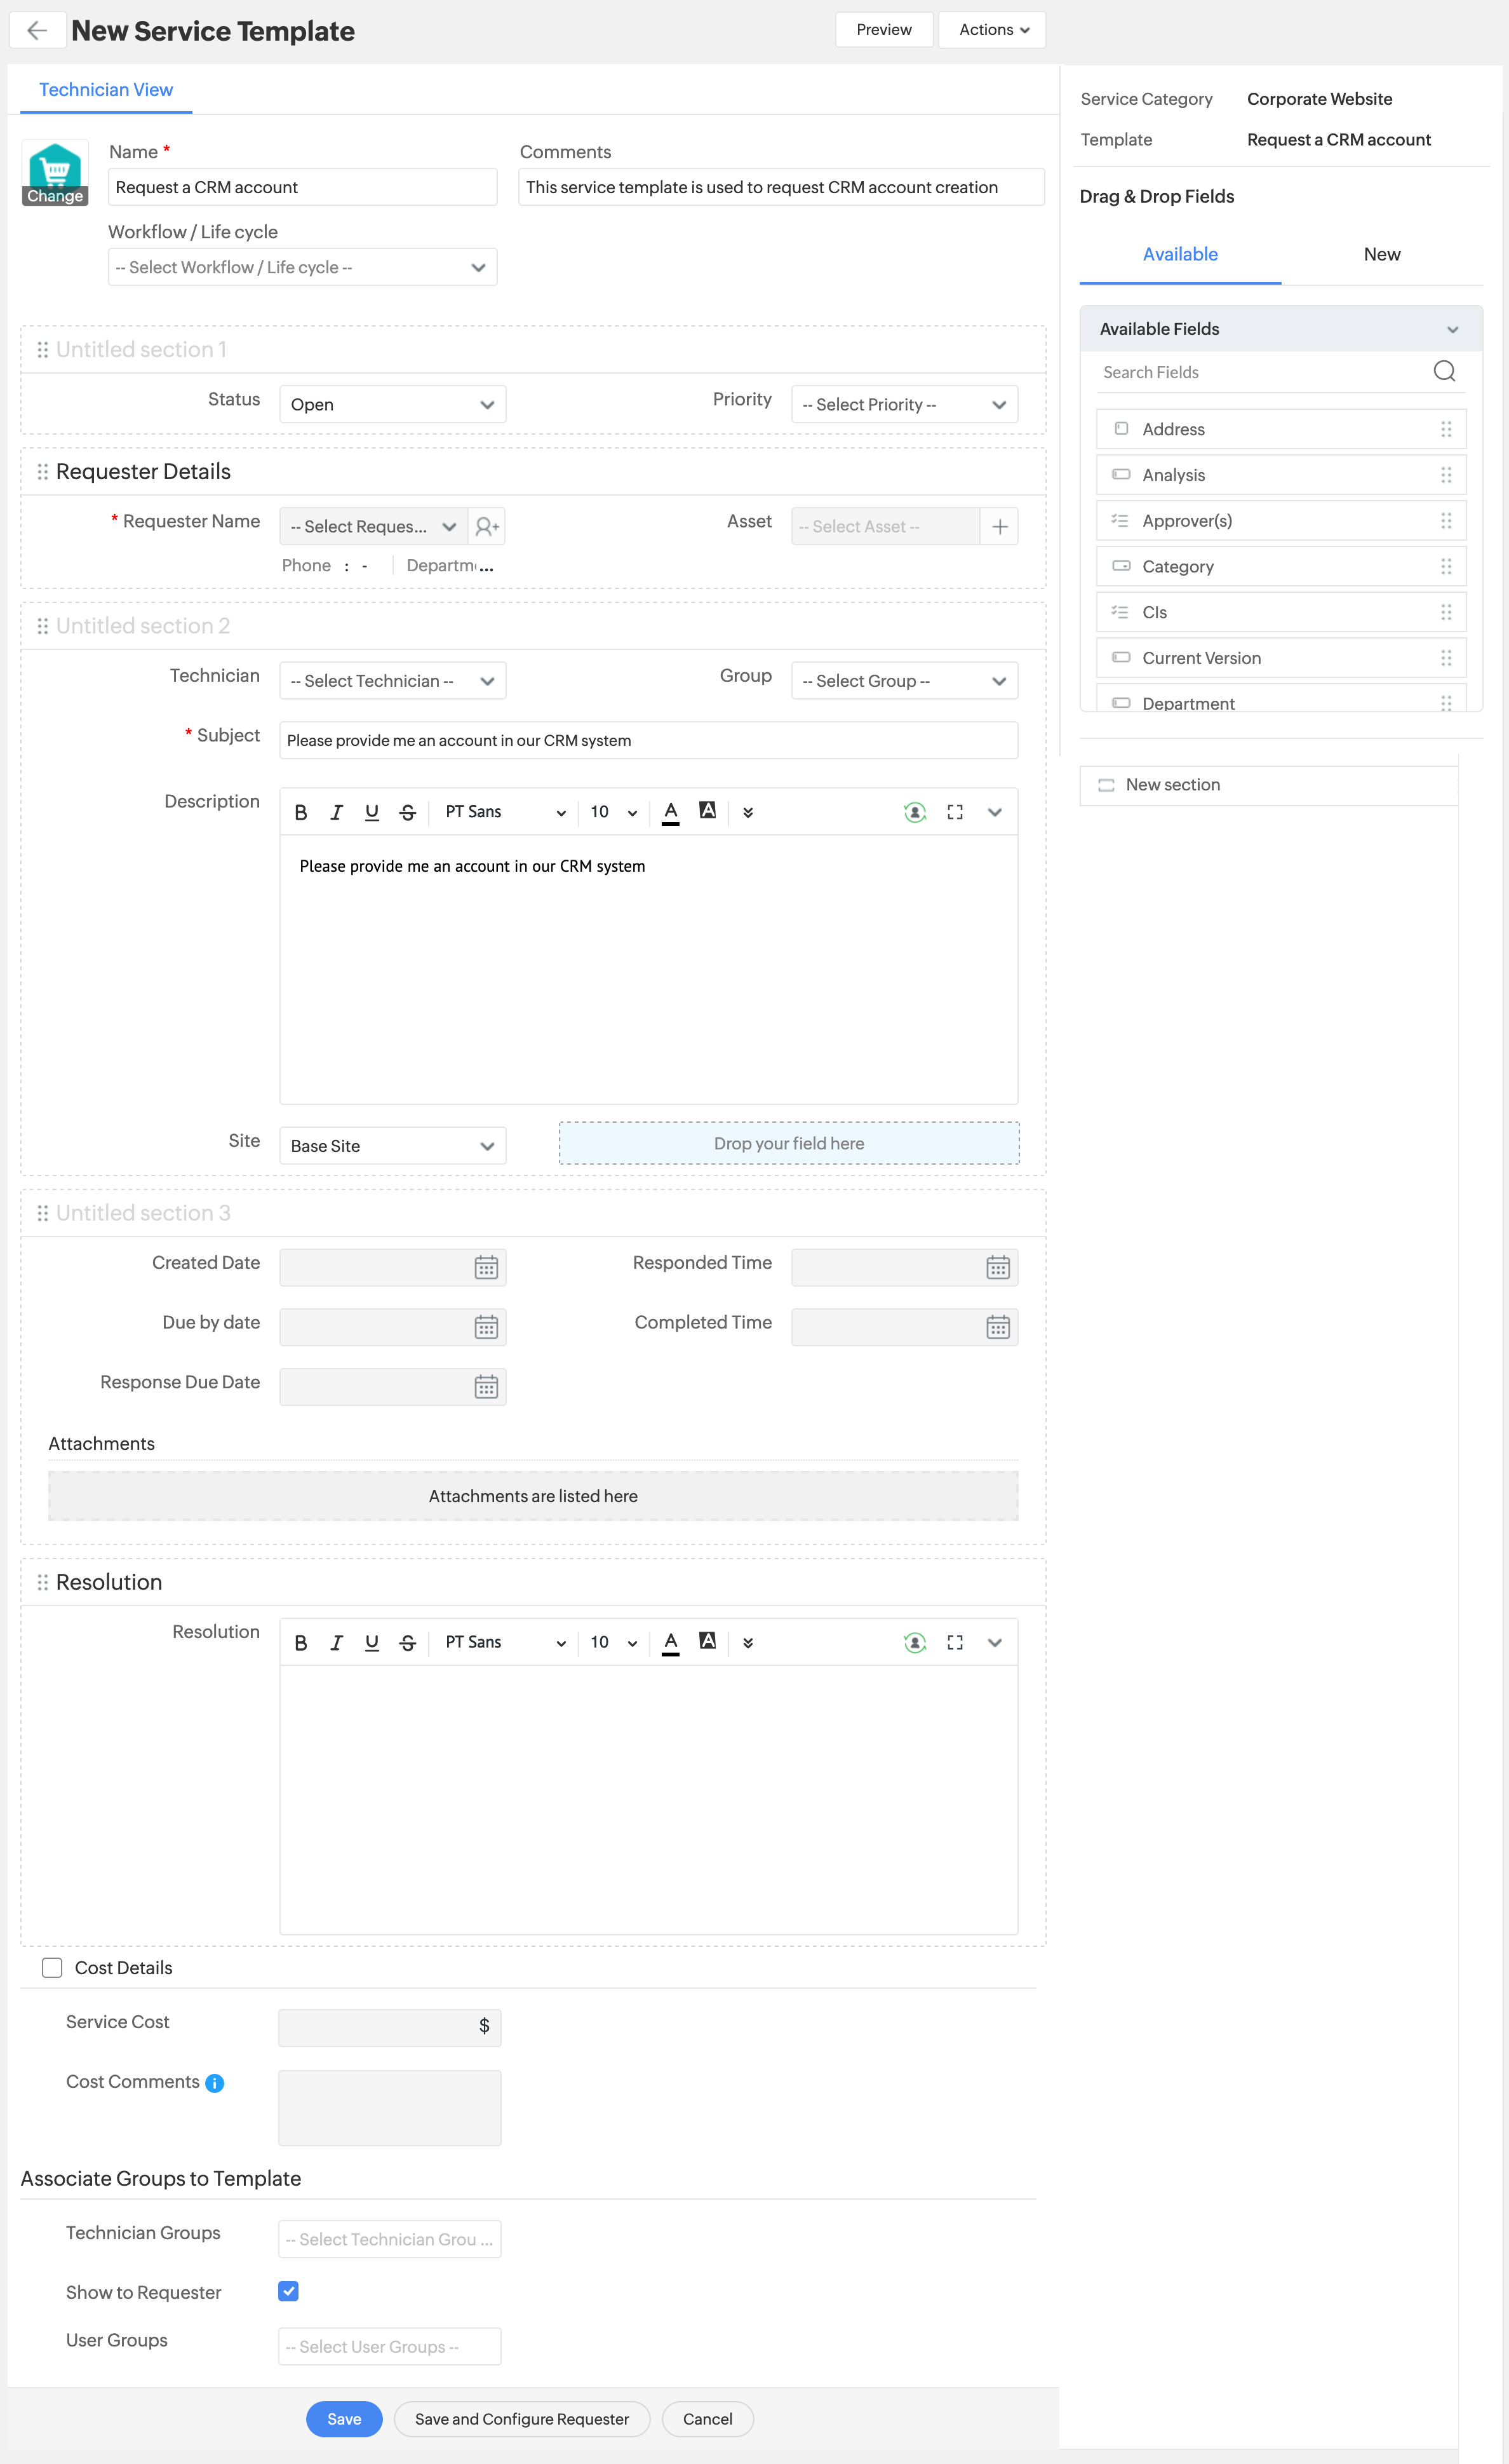Open the Status dropdown showing Open
The image size is (1509, 2464).
pos(392,404)
